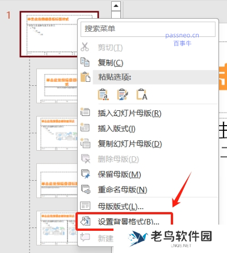This screenshot has width=227, height=253.
Task: Select 复制幻灯片母版(D) entry
Action: [130, 144]
